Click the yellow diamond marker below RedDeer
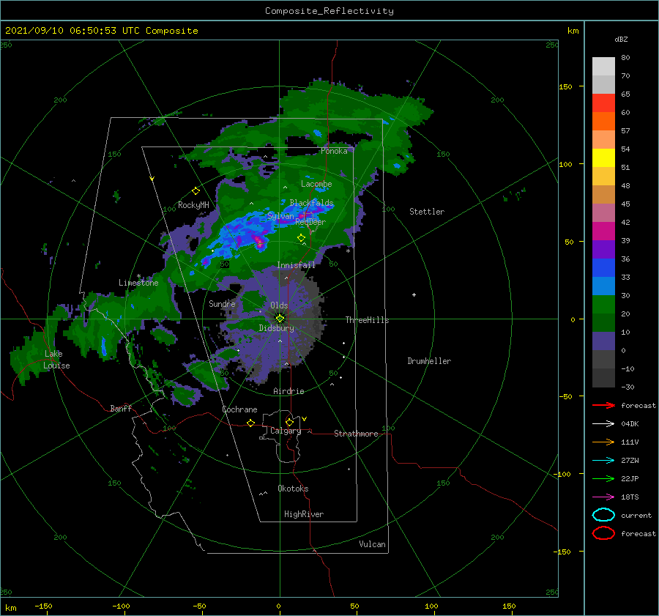Image resolution: width=659 pixels, height=616 pixels. [x=301, y=238]
